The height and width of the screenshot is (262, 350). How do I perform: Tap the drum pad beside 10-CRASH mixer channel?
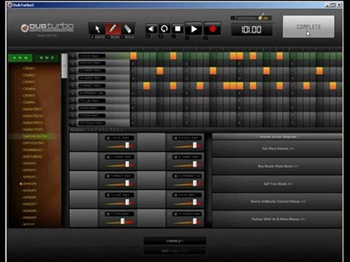(152, 218)
